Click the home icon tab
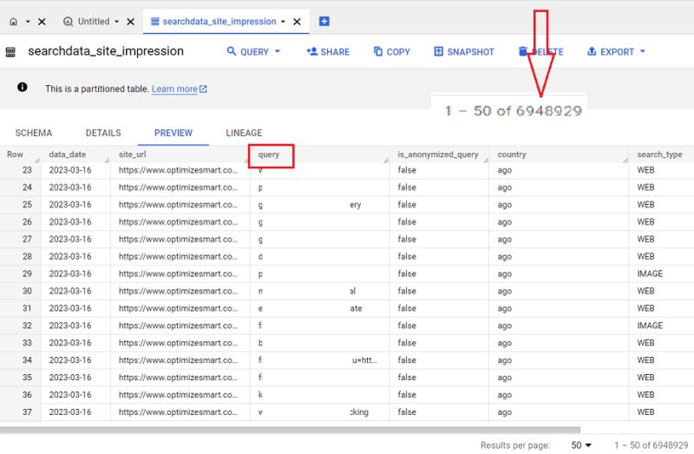Image resolution: width=694 pixels, height=454 pixels. click(13, 21)
